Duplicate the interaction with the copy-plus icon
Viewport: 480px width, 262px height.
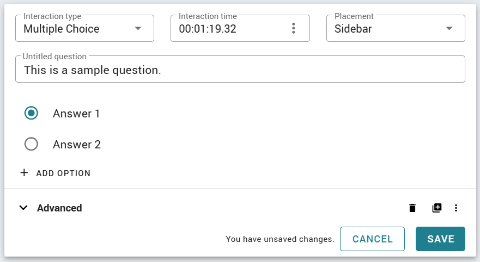click(x=437, y=208)
